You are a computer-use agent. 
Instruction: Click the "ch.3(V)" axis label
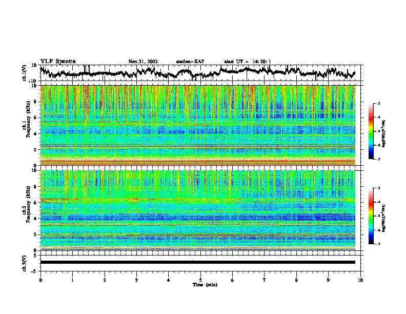point(25,263)
